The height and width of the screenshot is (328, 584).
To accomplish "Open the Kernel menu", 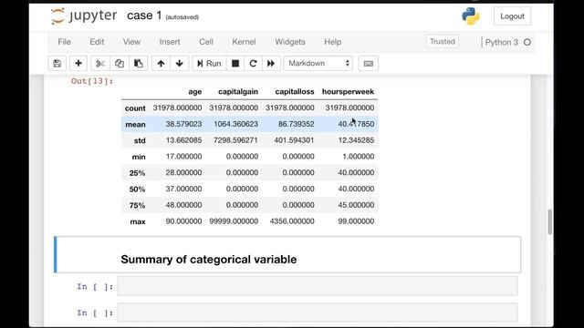I will [x=244, y=42].
